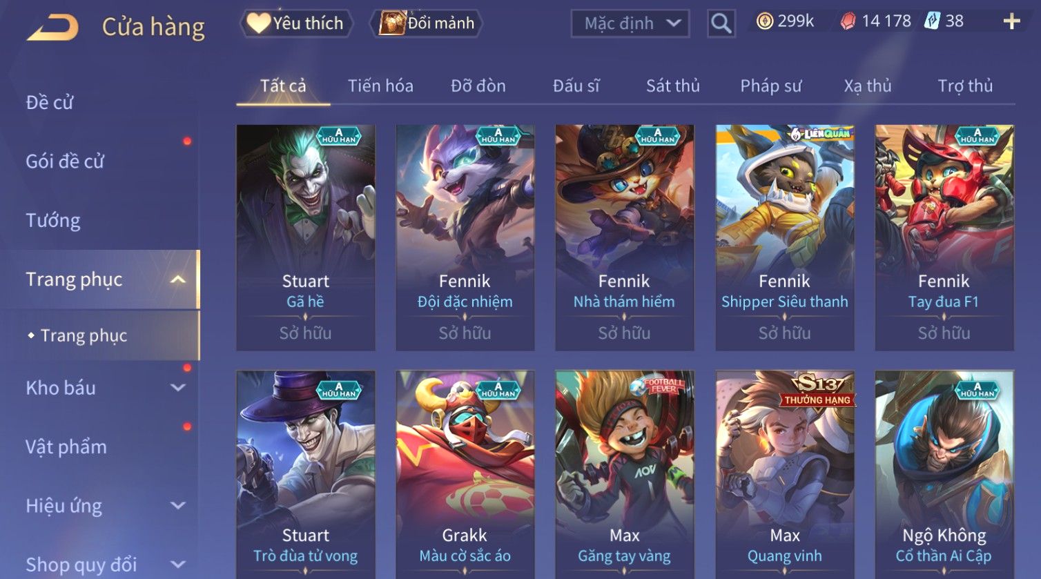
Task: Switch to the Sát thủ tab
Action: click(x=673, y=86)
